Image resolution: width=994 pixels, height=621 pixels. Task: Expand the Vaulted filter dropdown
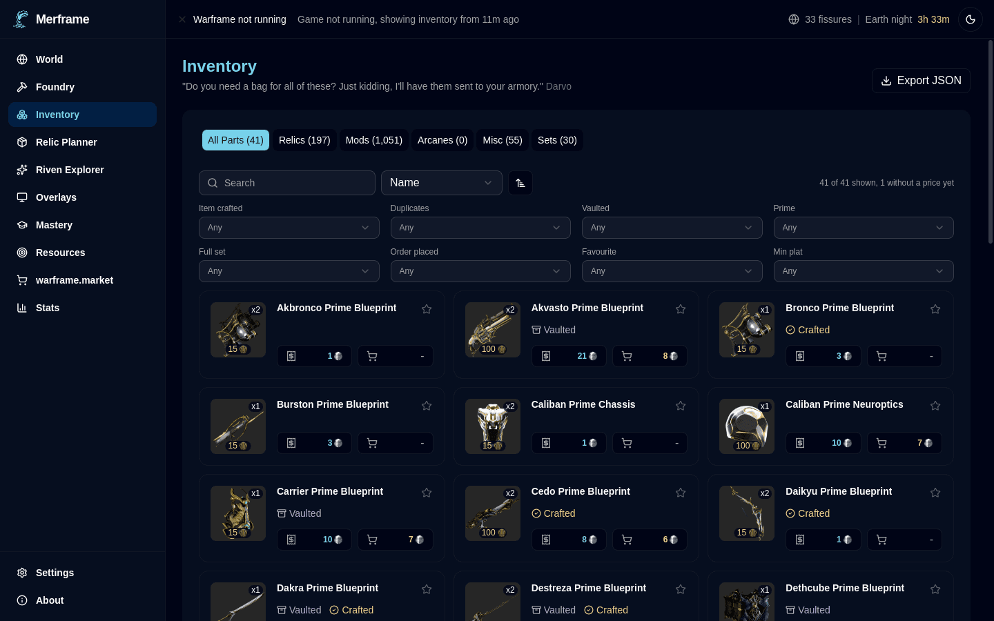pyautogui.click(x=672, y=228)
